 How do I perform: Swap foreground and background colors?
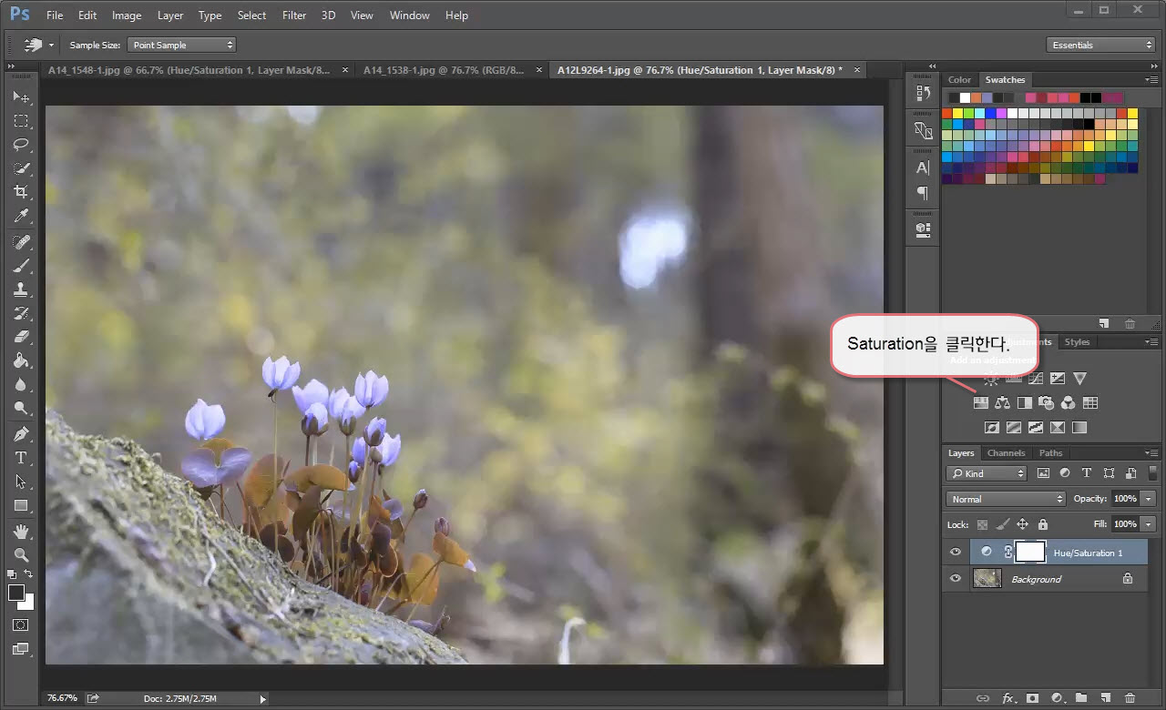(x=28, y=573)
